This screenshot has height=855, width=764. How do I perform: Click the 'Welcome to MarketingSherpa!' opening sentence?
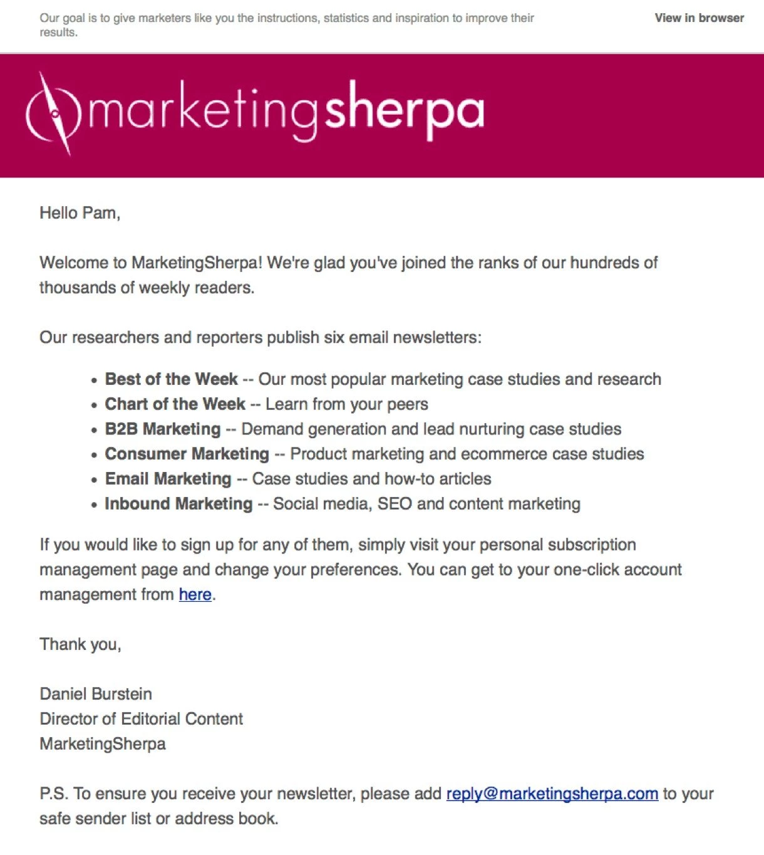(x=150, y=263)
